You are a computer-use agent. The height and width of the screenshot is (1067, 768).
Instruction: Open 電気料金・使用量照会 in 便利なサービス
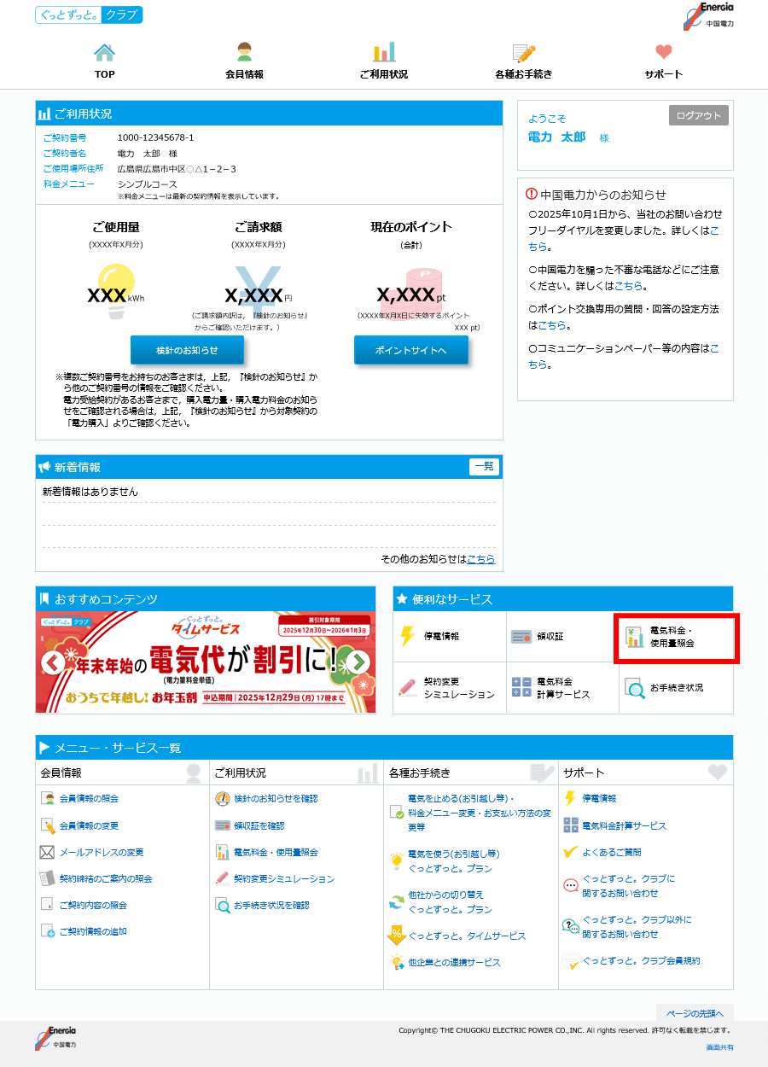coord(635,637)
